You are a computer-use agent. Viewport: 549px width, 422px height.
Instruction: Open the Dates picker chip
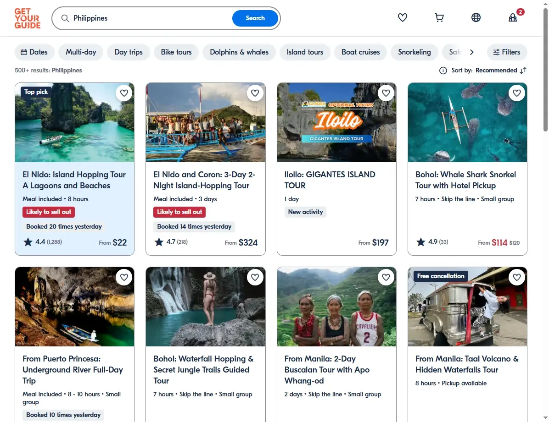(x=34, y=52)
